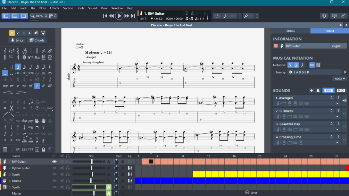Click the Riff Guitar track name field

point(308,46)
